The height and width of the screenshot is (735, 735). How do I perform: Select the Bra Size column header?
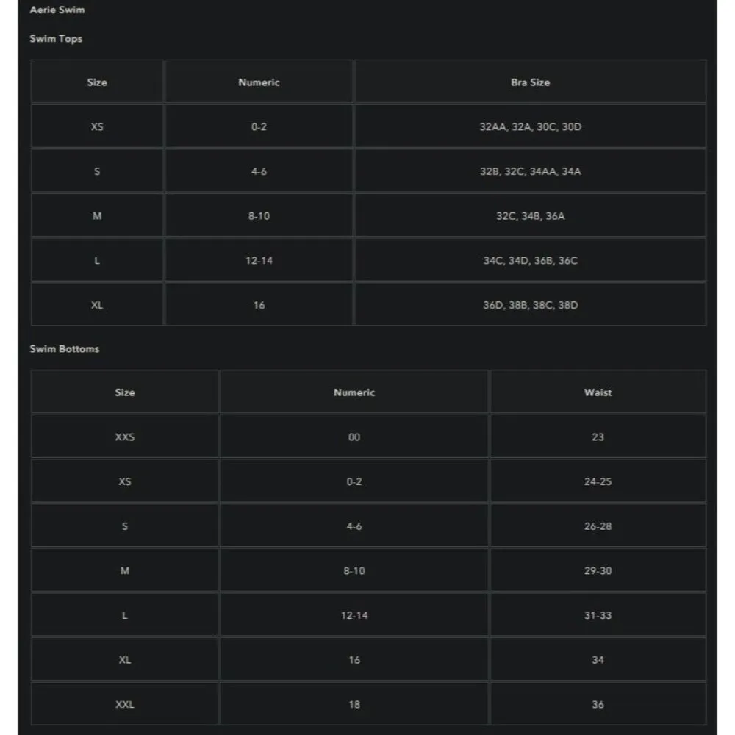point(530,82)
